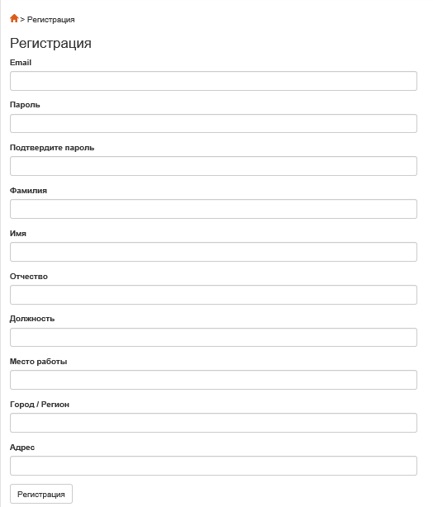Click the Отчество input field
Screen dimensions: 433x507
point(213,295)
